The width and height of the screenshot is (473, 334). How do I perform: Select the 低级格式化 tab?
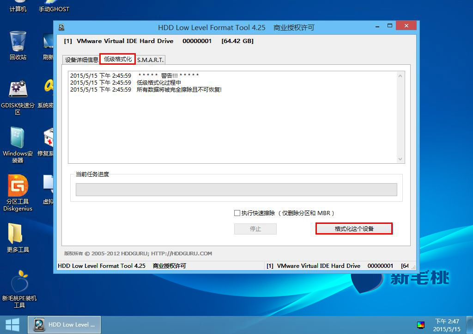118,59
